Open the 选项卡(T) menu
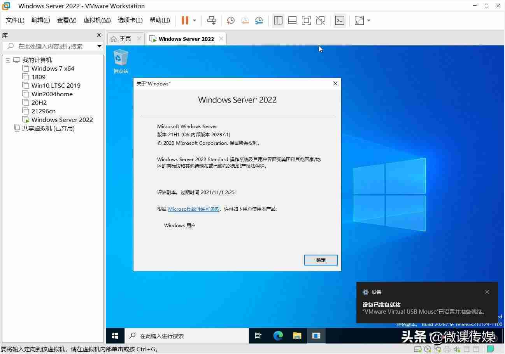The width and height of the screenshot is (505, 354). coord(130,20)
